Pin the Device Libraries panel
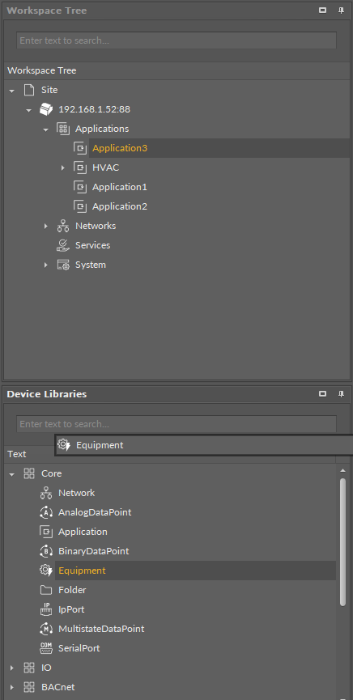This screenshot has height=700, width=353. click(x=341, y=394)
